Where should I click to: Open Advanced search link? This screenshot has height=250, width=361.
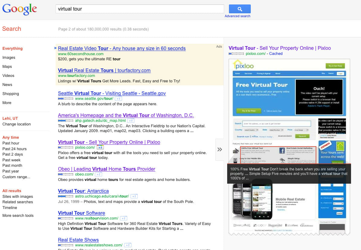point(237,16)
